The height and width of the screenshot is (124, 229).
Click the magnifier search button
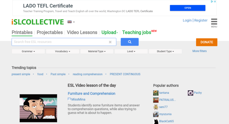click(x=130, y=42)
